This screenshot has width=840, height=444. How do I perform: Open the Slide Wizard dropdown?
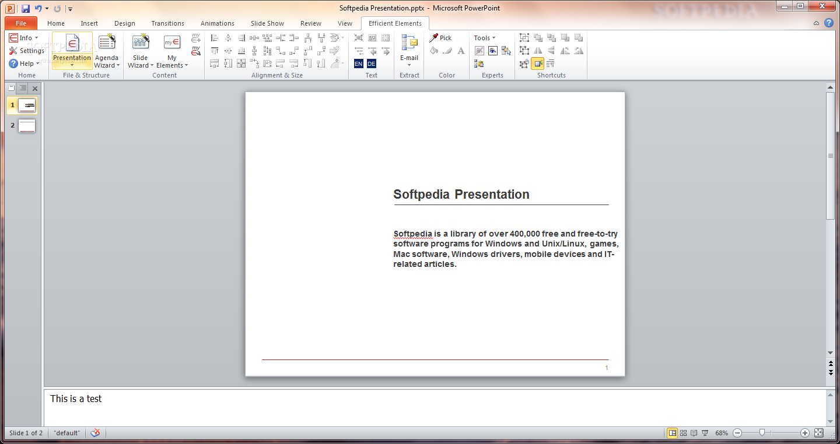pyautogui.click(x=141, y=62)
